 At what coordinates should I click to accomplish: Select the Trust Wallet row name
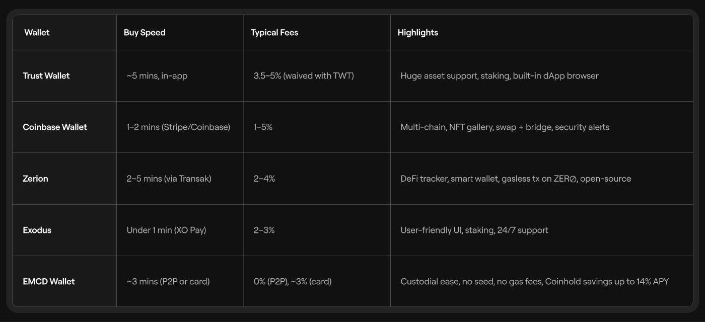[x=46, y=75]
